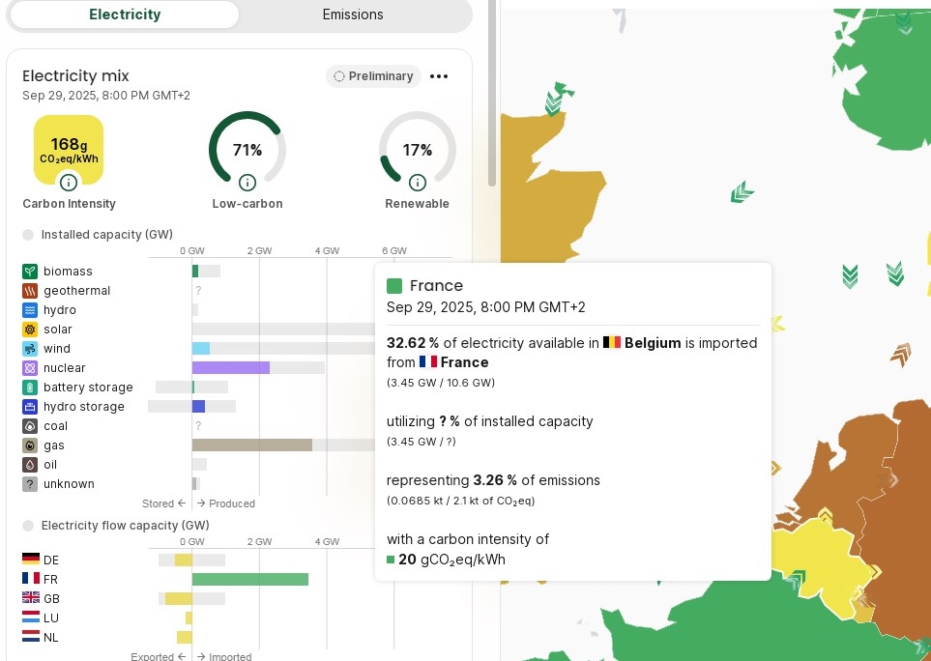Click the yellow 168g carbon intensity square

point(69,145)
